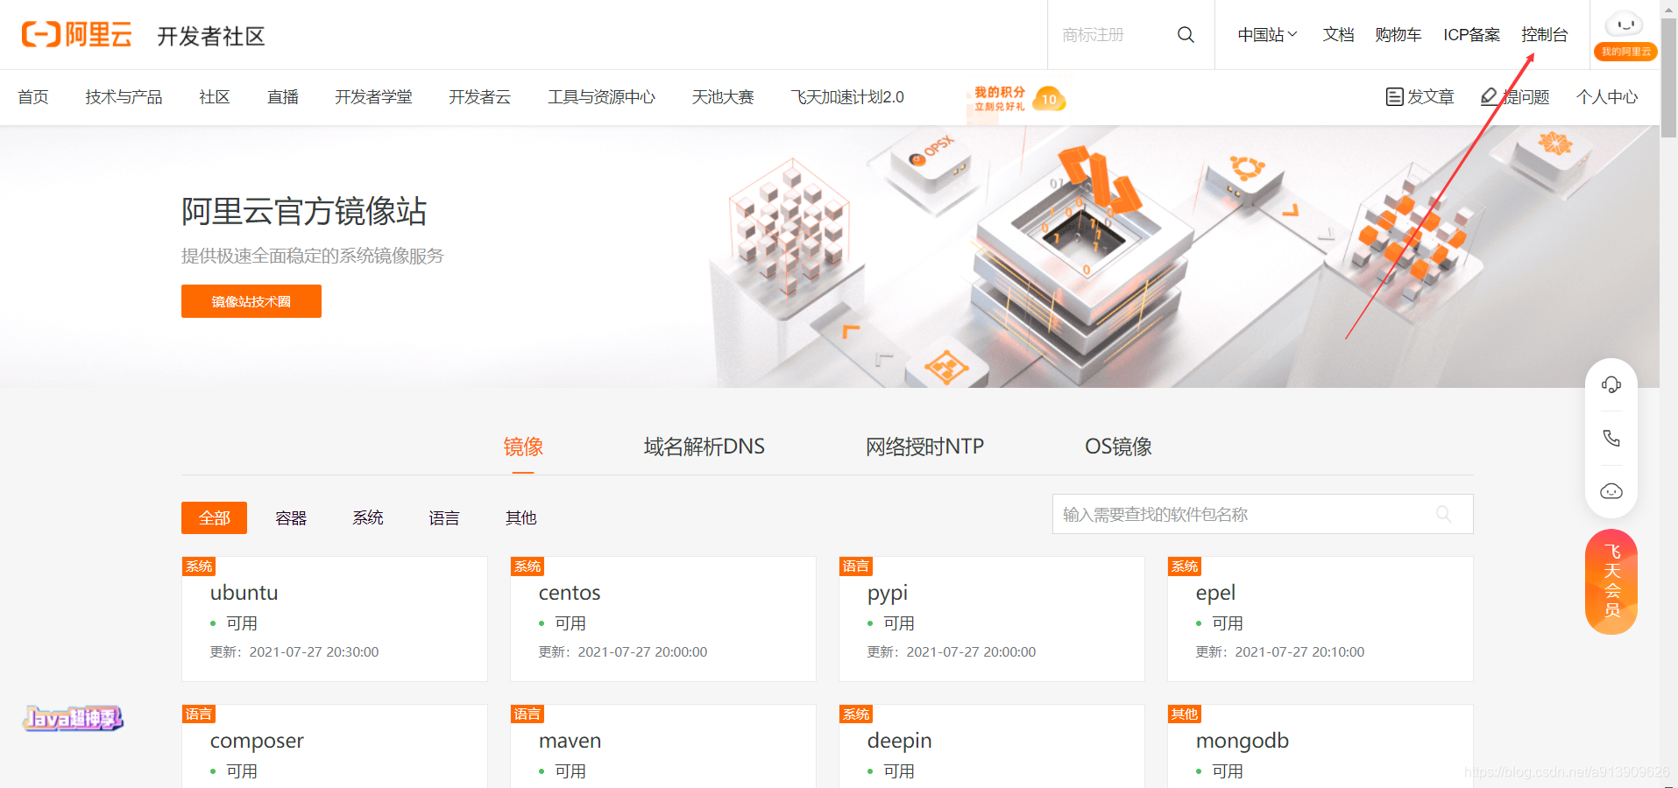Open 购物车 link
This screenshot has width=1678, height=788.
[1398, 35]
